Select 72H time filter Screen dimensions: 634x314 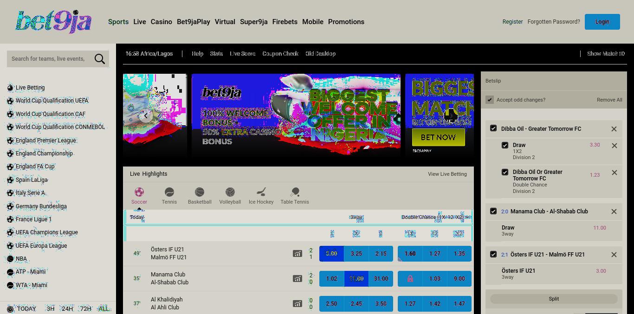click(86, 309)
